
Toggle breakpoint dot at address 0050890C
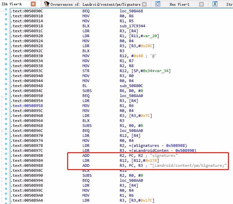(6, 11)
